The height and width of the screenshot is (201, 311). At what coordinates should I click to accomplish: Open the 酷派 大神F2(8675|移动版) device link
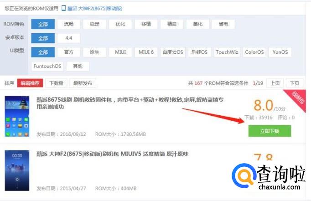pyautogui.click(x=95, y=9)
